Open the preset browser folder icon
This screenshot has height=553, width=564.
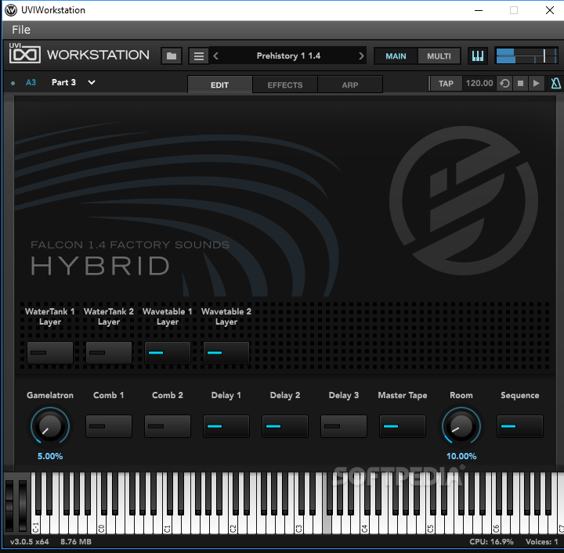[172, 56]
